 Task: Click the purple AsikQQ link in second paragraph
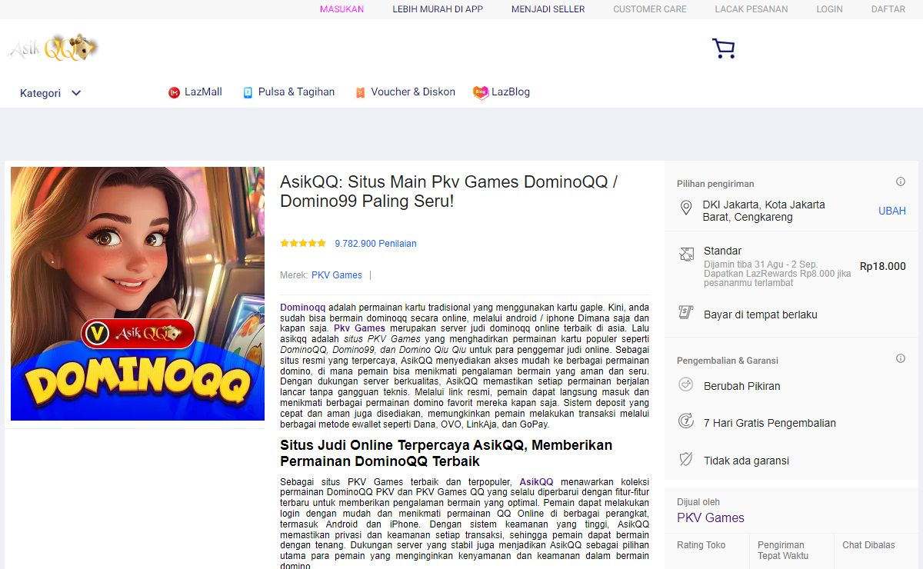(536, 482)
